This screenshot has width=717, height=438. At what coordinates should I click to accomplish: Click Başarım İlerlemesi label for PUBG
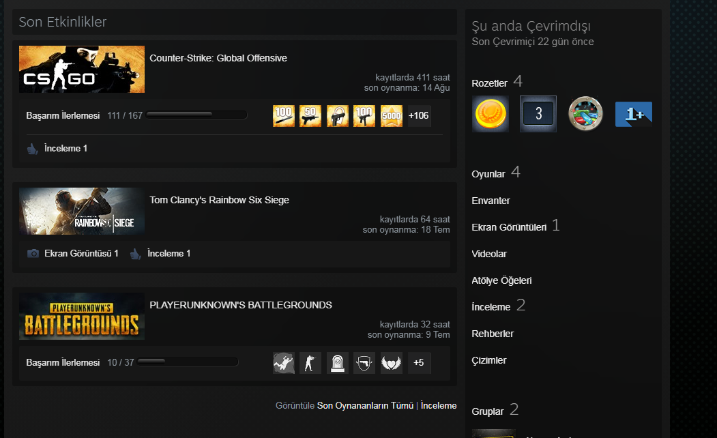point(63,362)
